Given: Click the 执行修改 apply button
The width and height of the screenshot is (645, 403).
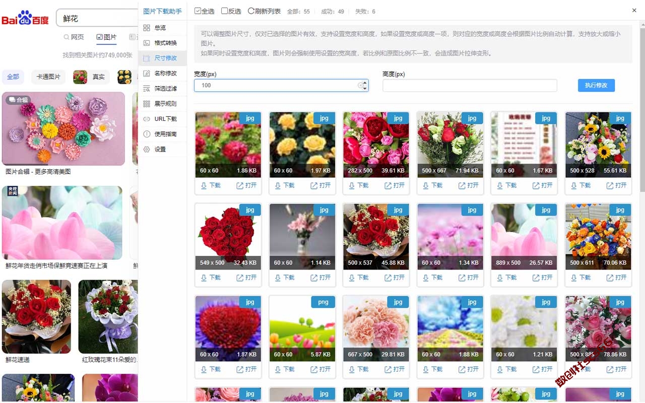Looking at the screenshot, I should 596,85.
